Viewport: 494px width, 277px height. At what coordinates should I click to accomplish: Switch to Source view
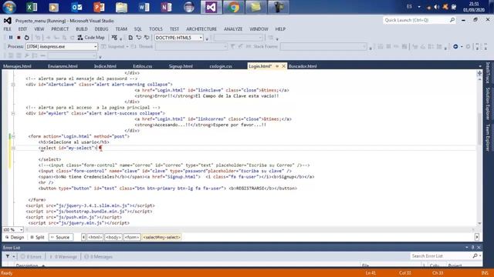tap(60, 238)
